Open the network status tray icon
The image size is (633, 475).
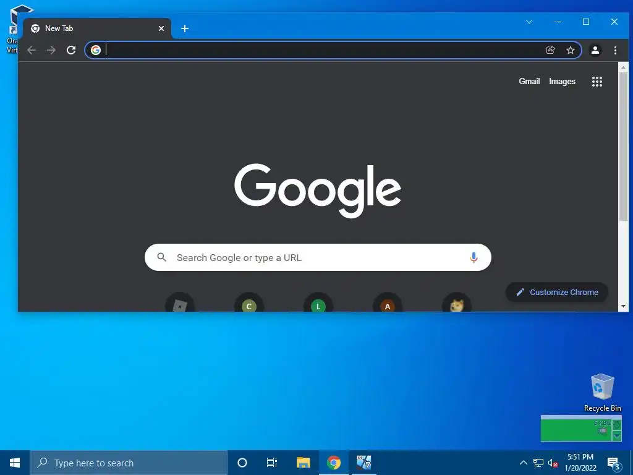click(538, 463)
